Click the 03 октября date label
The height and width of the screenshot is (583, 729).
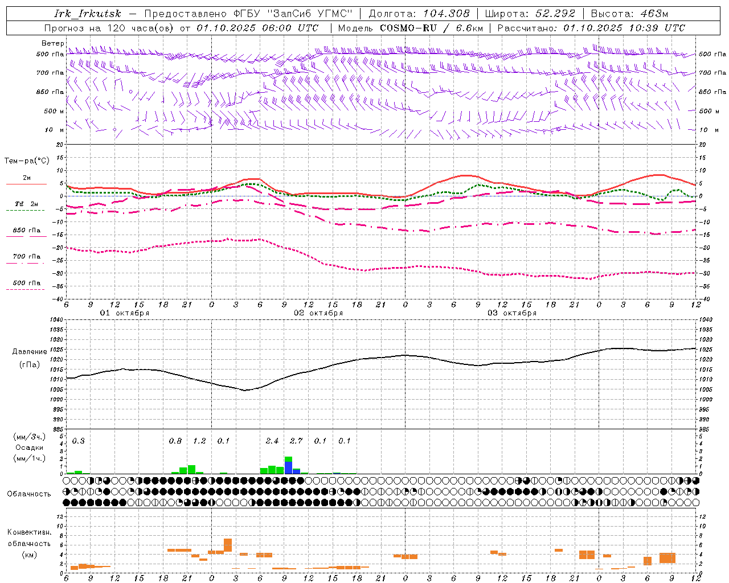click(512, 313)
